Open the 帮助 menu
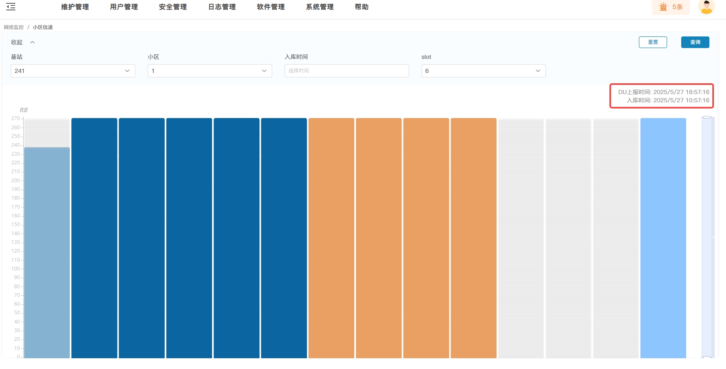The width and height of the screenshot is (726, 369). coord(362,7)
